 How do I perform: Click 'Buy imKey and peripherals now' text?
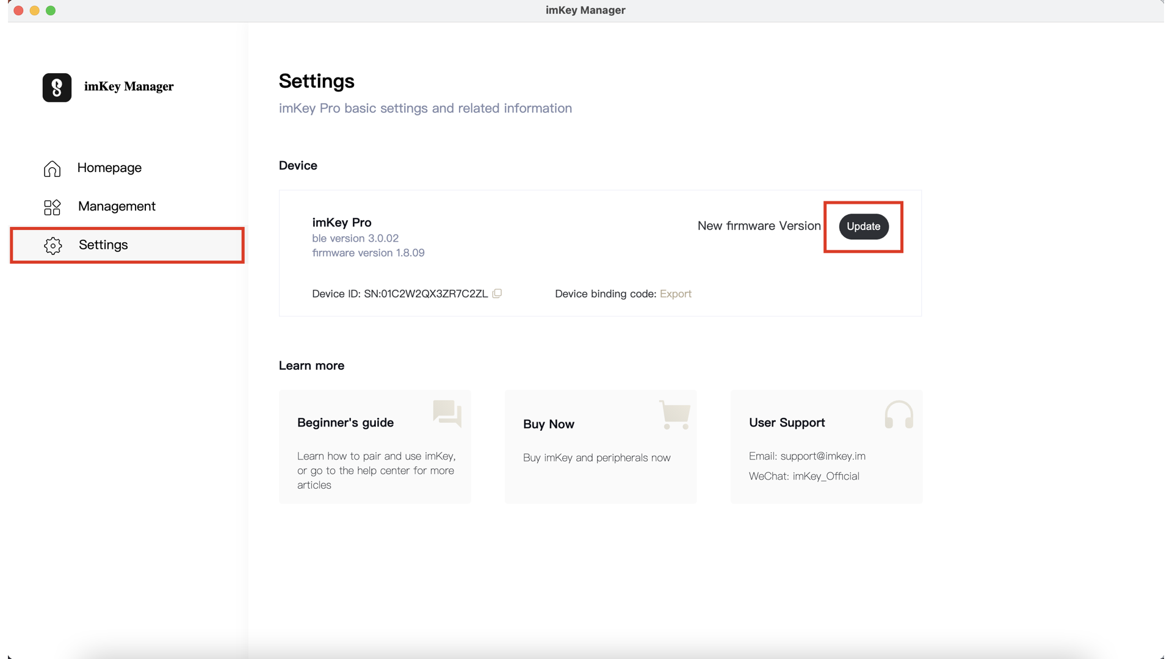click(x=596, y=458)
